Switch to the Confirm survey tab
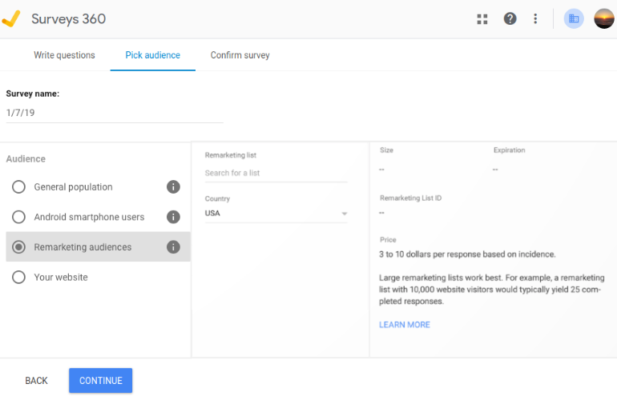Viewport: 617px width, 400px height. tap(240, 55)
